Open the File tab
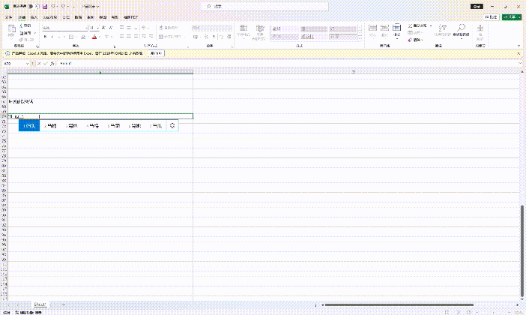 pos(9,17)
